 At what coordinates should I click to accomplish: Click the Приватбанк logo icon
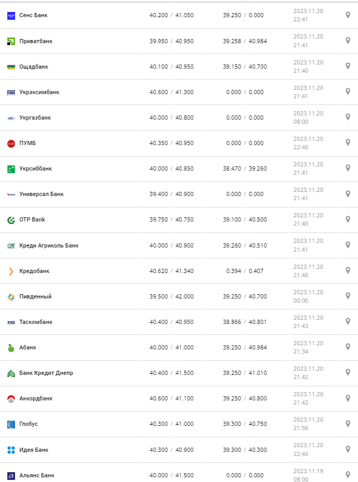[11, 41]
